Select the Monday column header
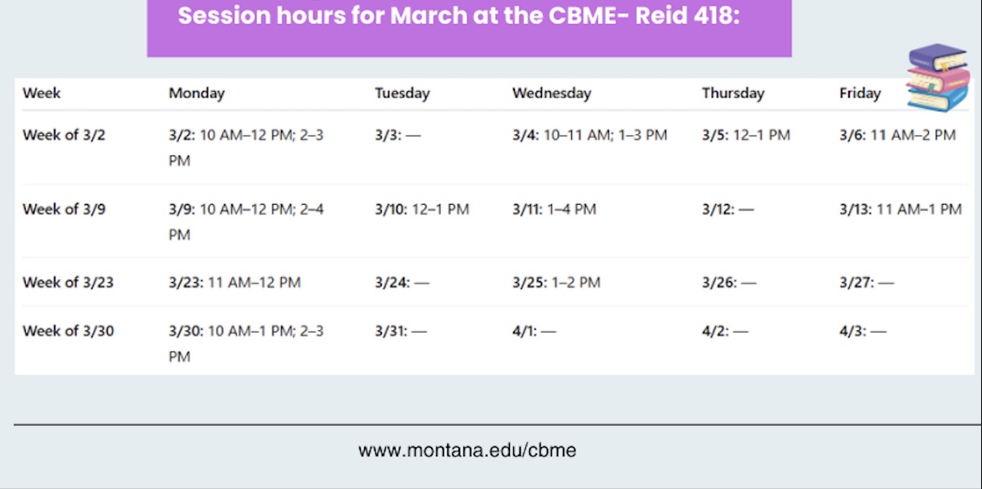 tap(197, 93)
